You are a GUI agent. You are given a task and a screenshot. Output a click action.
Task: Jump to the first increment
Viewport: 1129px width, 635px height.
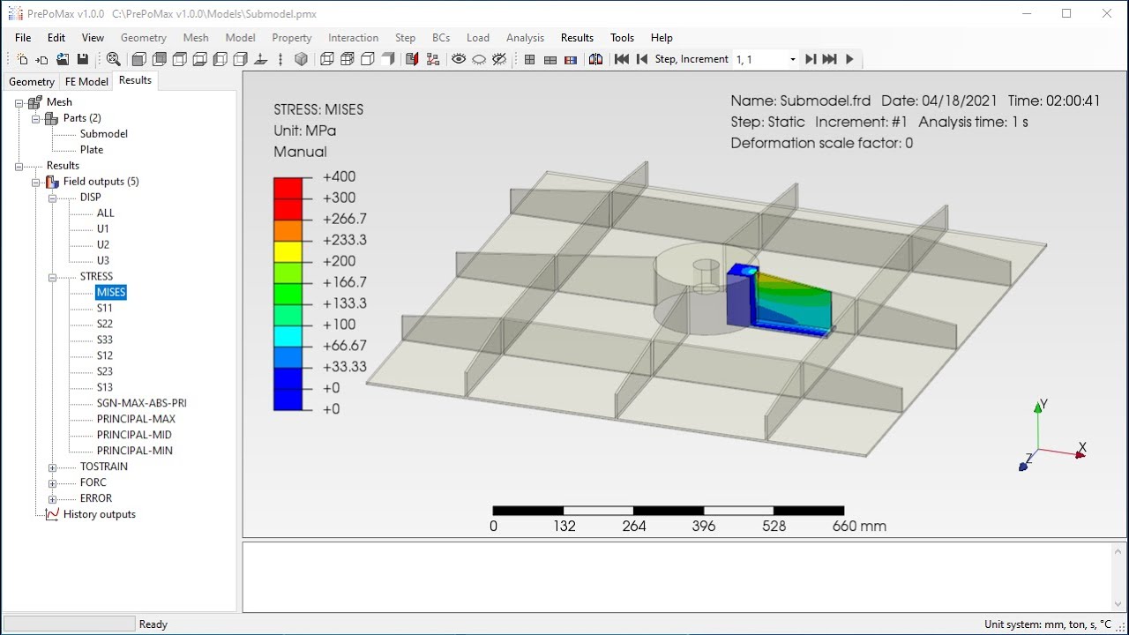(x=621, y=59)
